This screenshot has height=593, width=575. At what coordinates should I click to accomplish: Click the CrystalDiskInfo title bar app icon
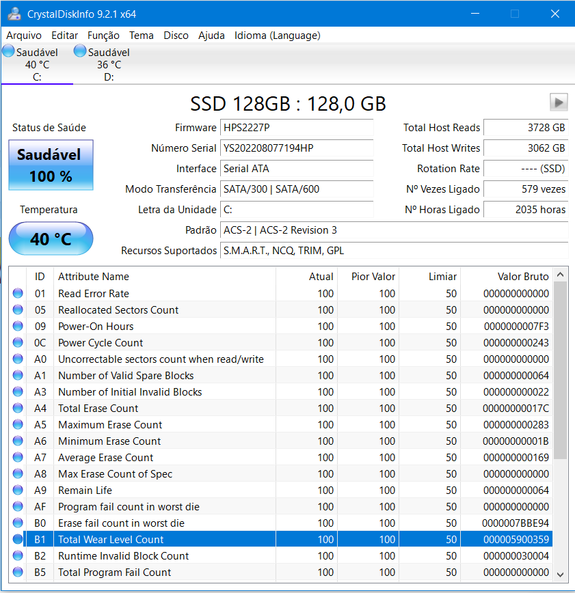click(x=14, y=14)
